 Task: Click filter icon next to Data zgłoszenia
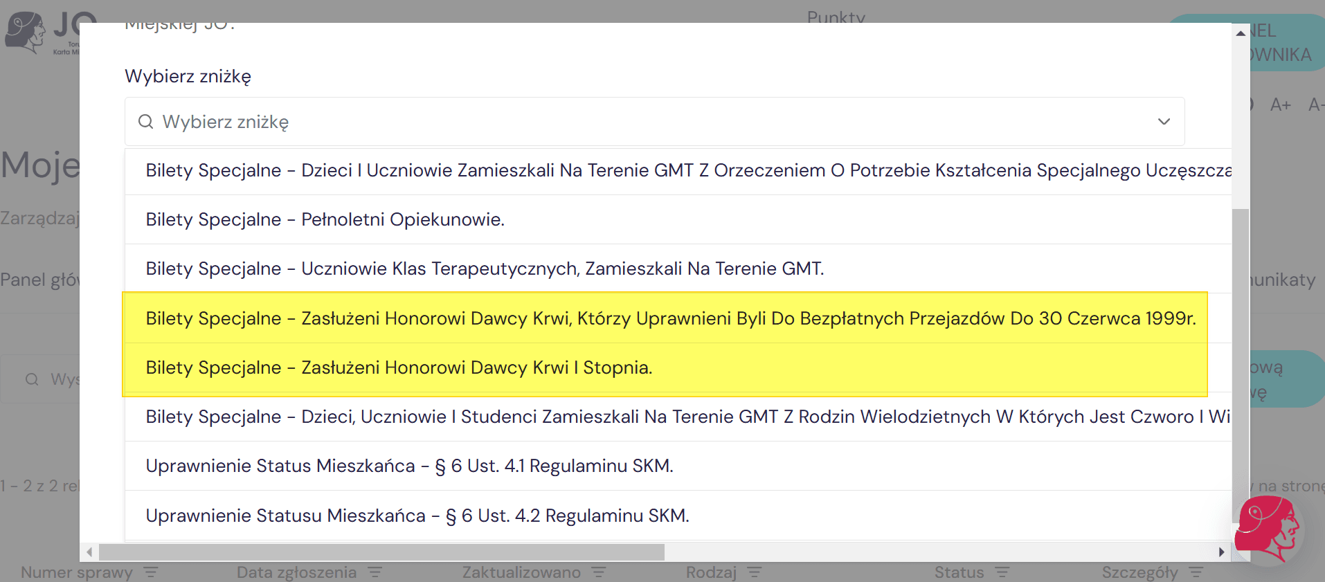[375, 572]
